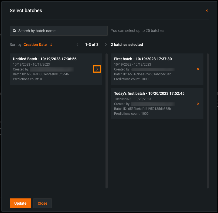This screenshot has height=213, width=218.
Task: Click the 1-3 of 3 pagination label
Action: (92, 45)
